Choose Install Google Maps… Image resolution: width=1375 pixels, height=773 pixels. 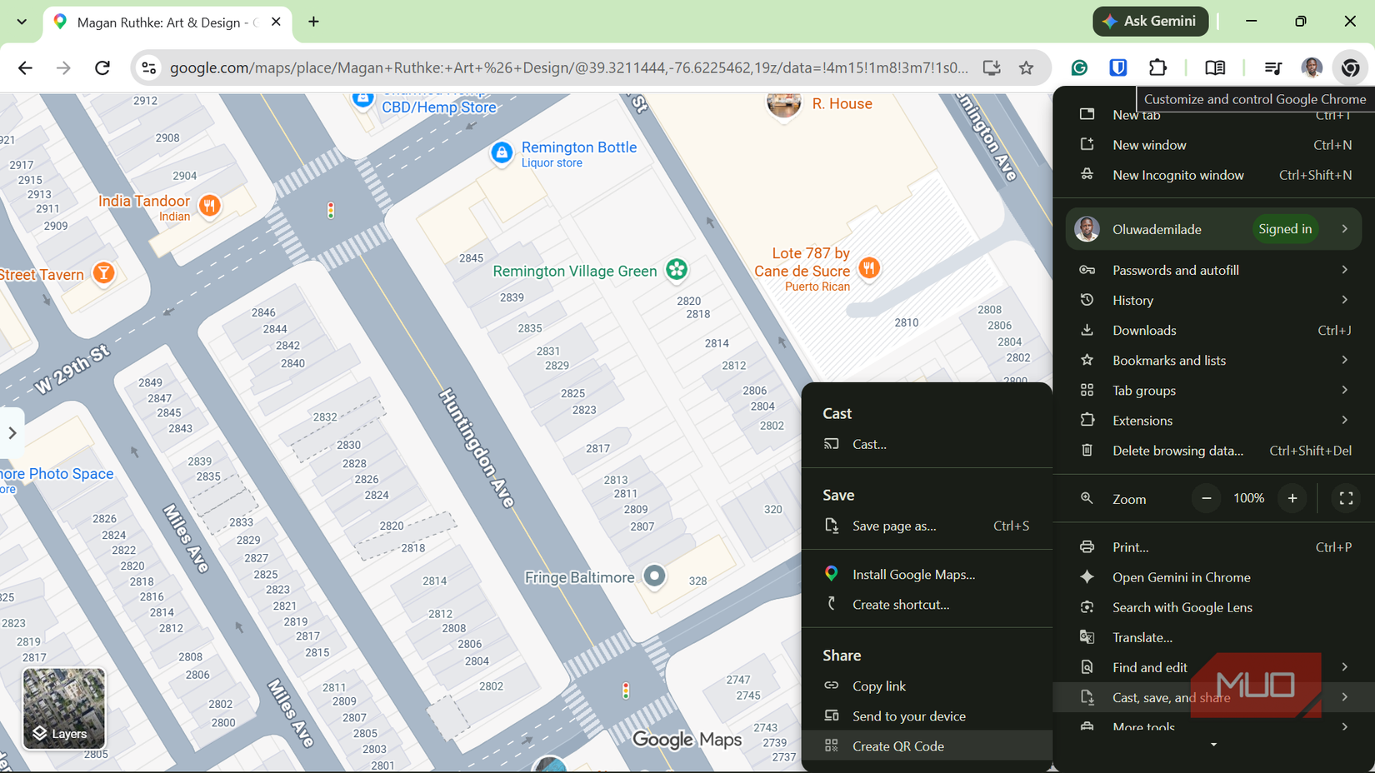pyautogui.click(x=927, y=574)
